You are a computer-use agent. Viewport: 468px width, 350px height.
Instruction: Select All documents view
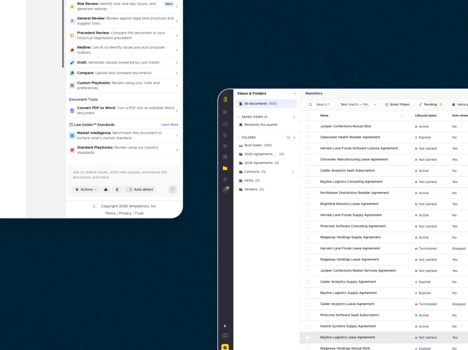point(266,104)
